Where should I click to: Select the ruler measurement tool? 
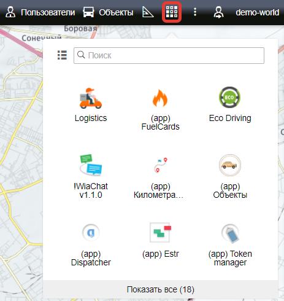(148, 12)
